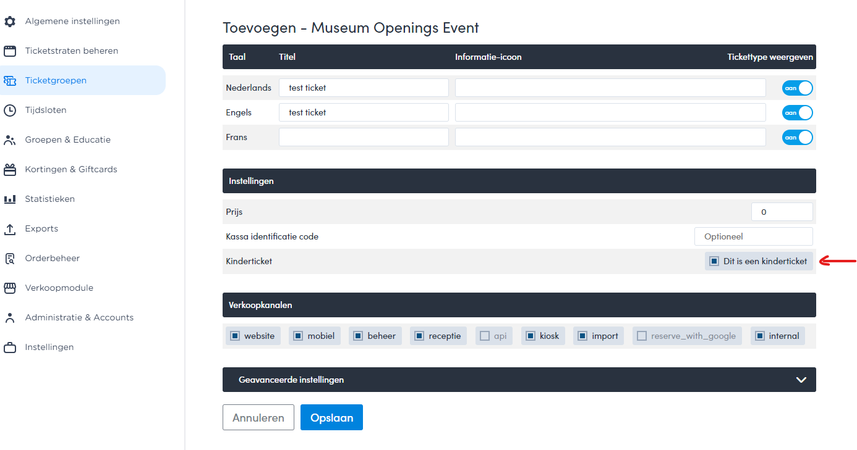Click the Algemene instellingen gear icon

[10, 22]
